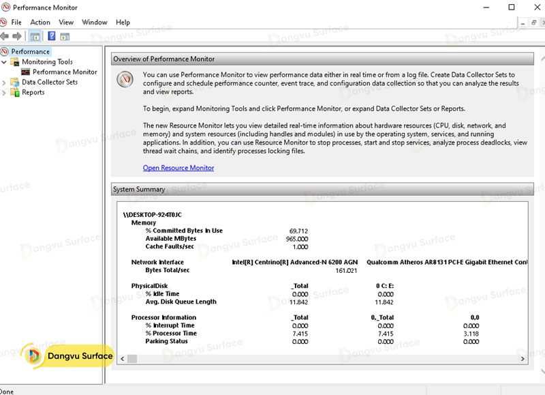The height and width of the screenshot is (395, 545).
Task: Toggle the Show/Hide Console Tree toolbar icon
Action: tap(35, 36)
